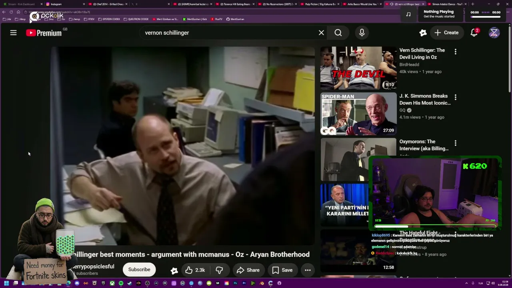Open Spotify from the taskbar
The image size is (512, 288).
(x=121, y=283)
